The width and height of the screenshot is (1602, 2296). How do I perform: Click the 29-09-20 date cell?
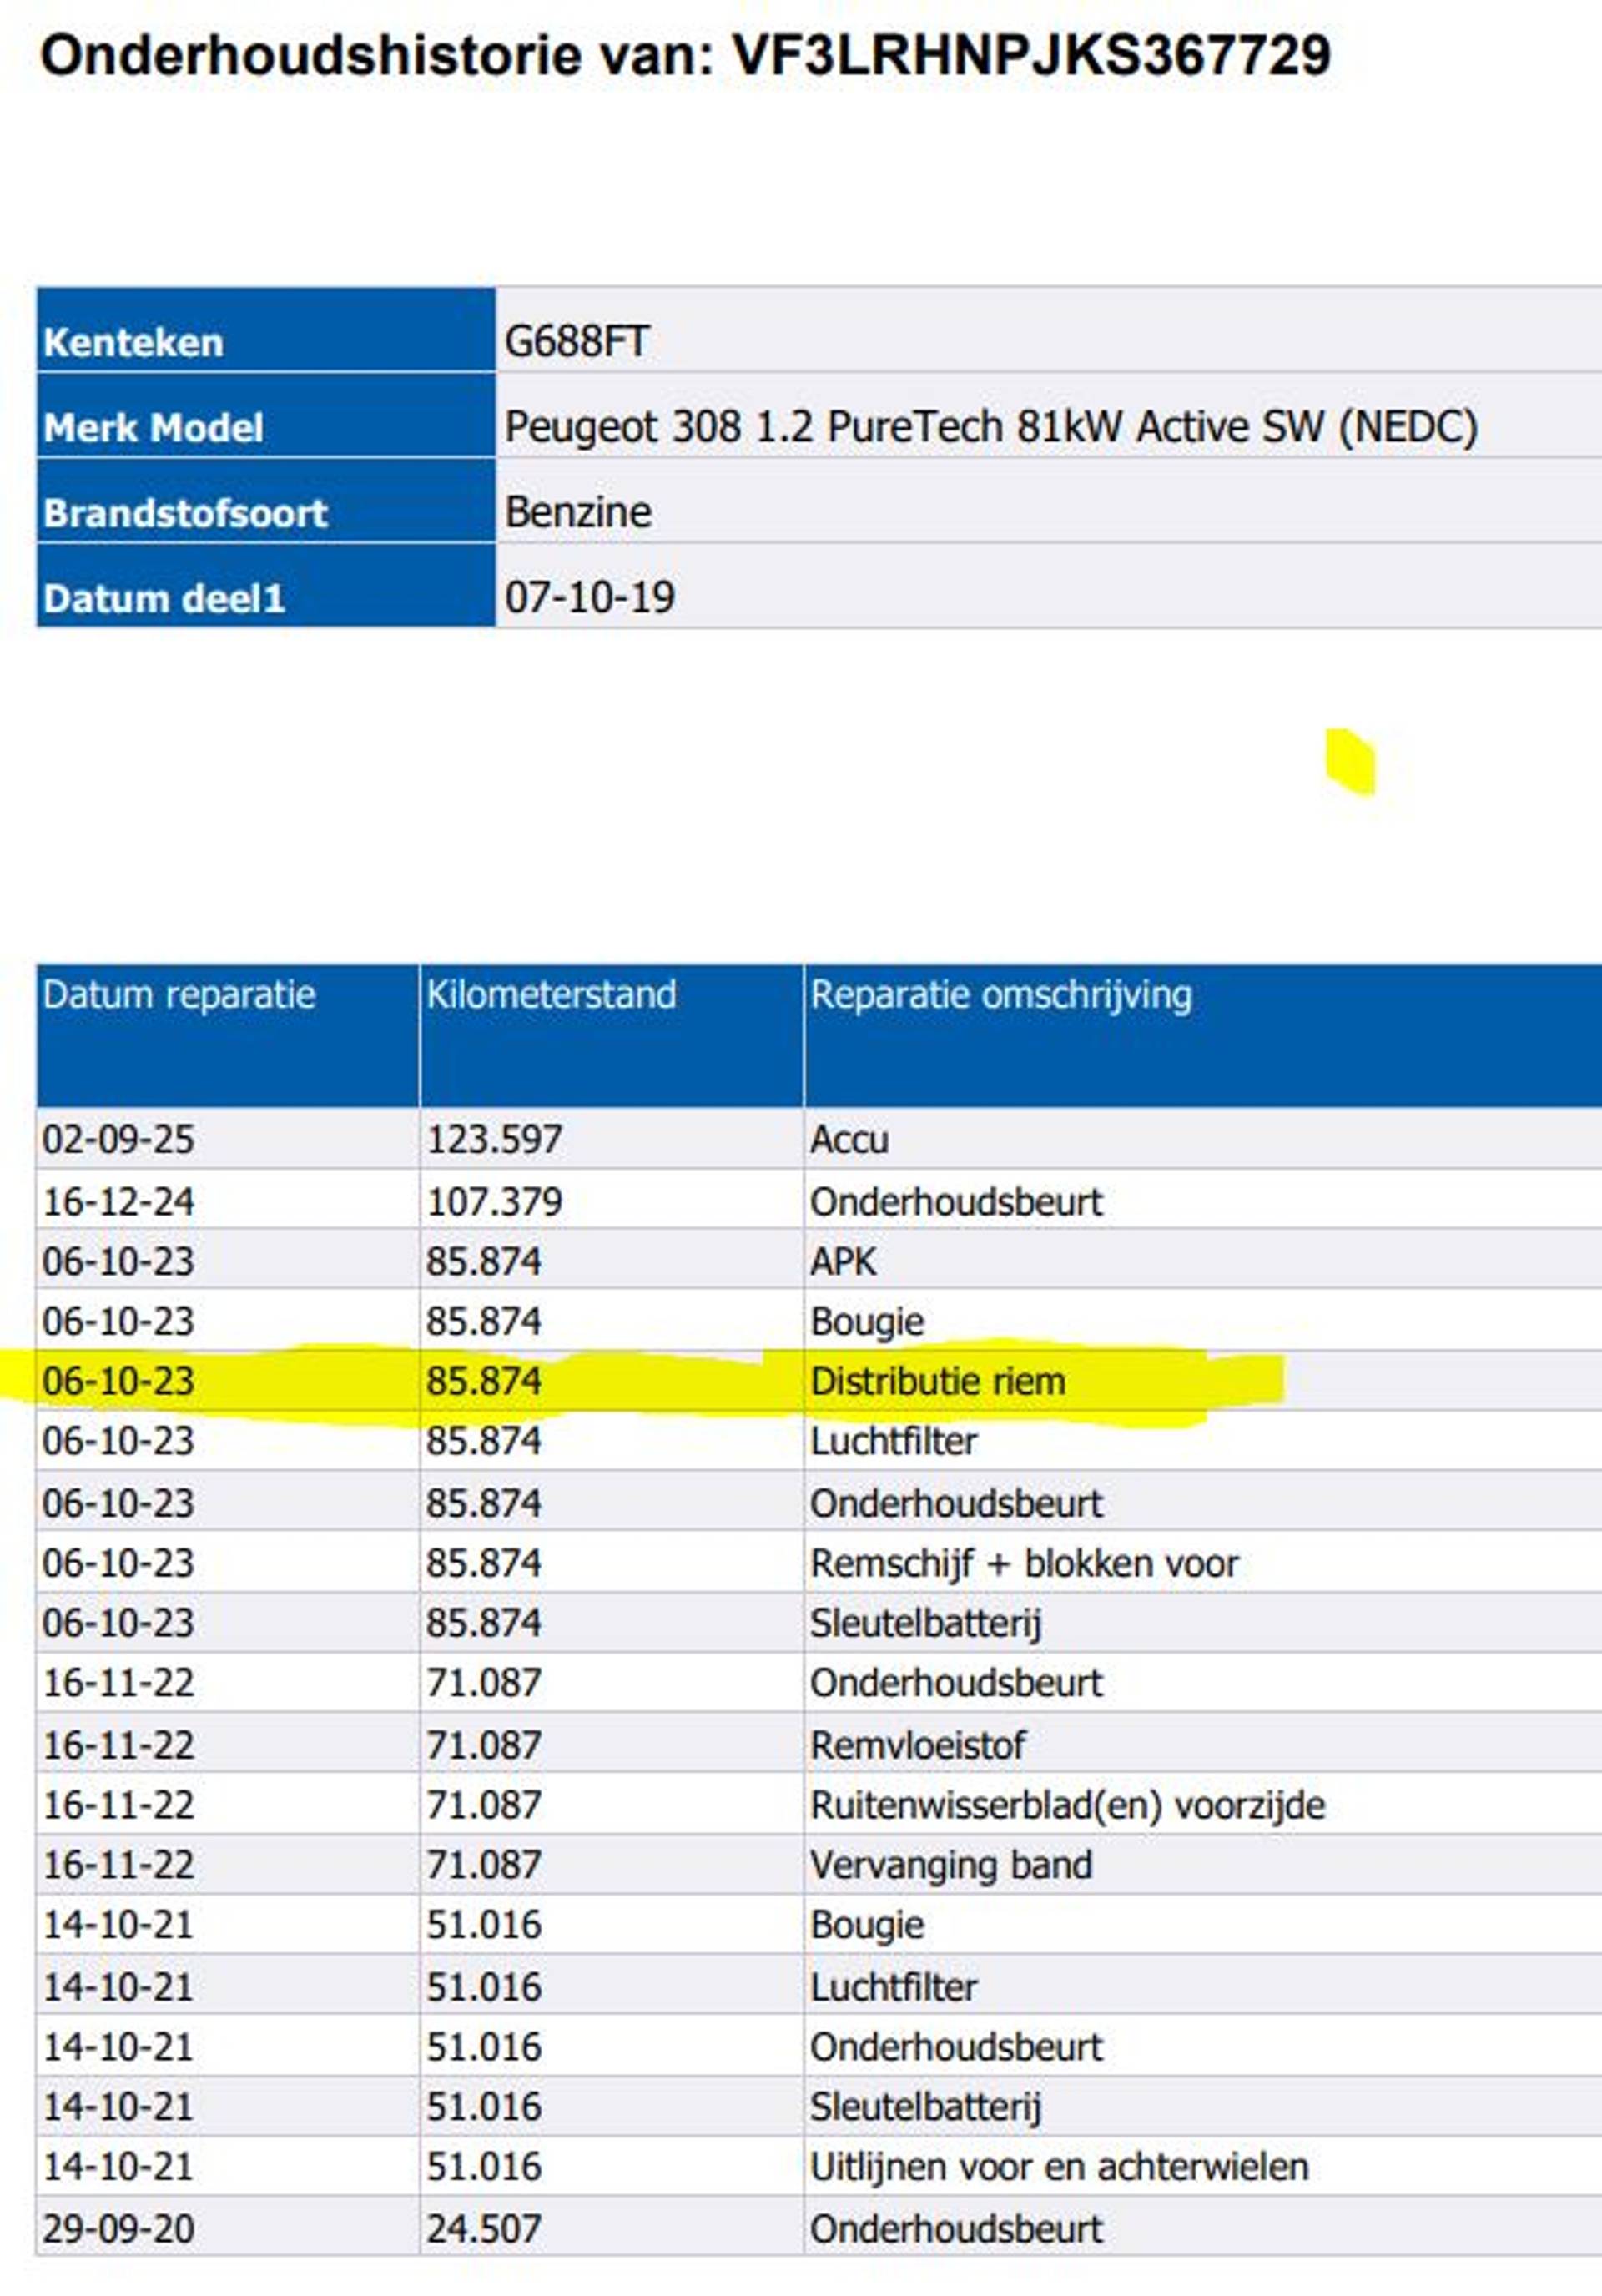tap(118, 2228)
